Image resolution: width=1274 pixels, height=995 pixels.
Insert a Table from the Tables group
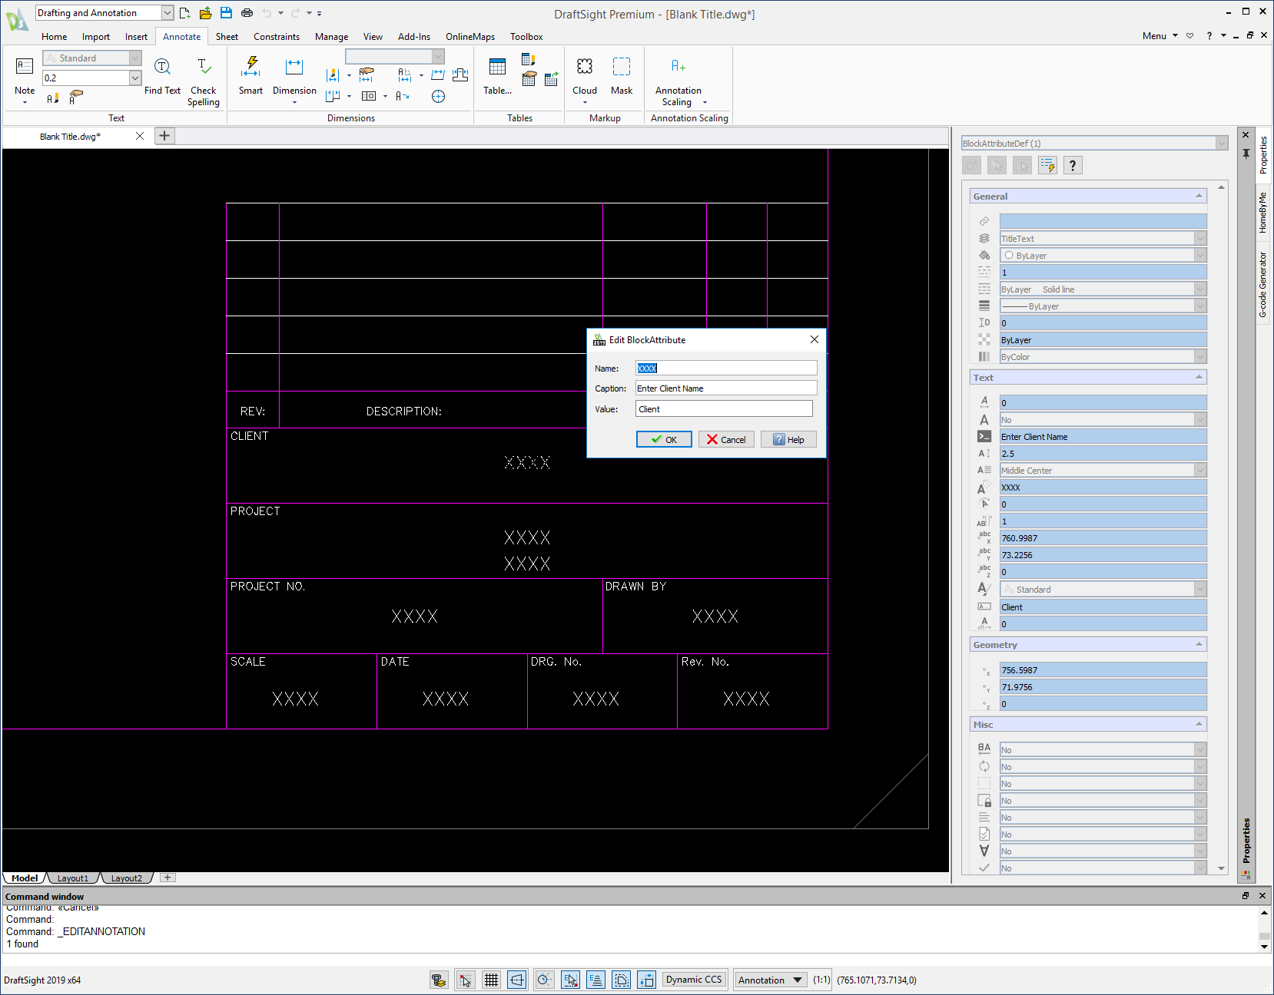(496, 77)
